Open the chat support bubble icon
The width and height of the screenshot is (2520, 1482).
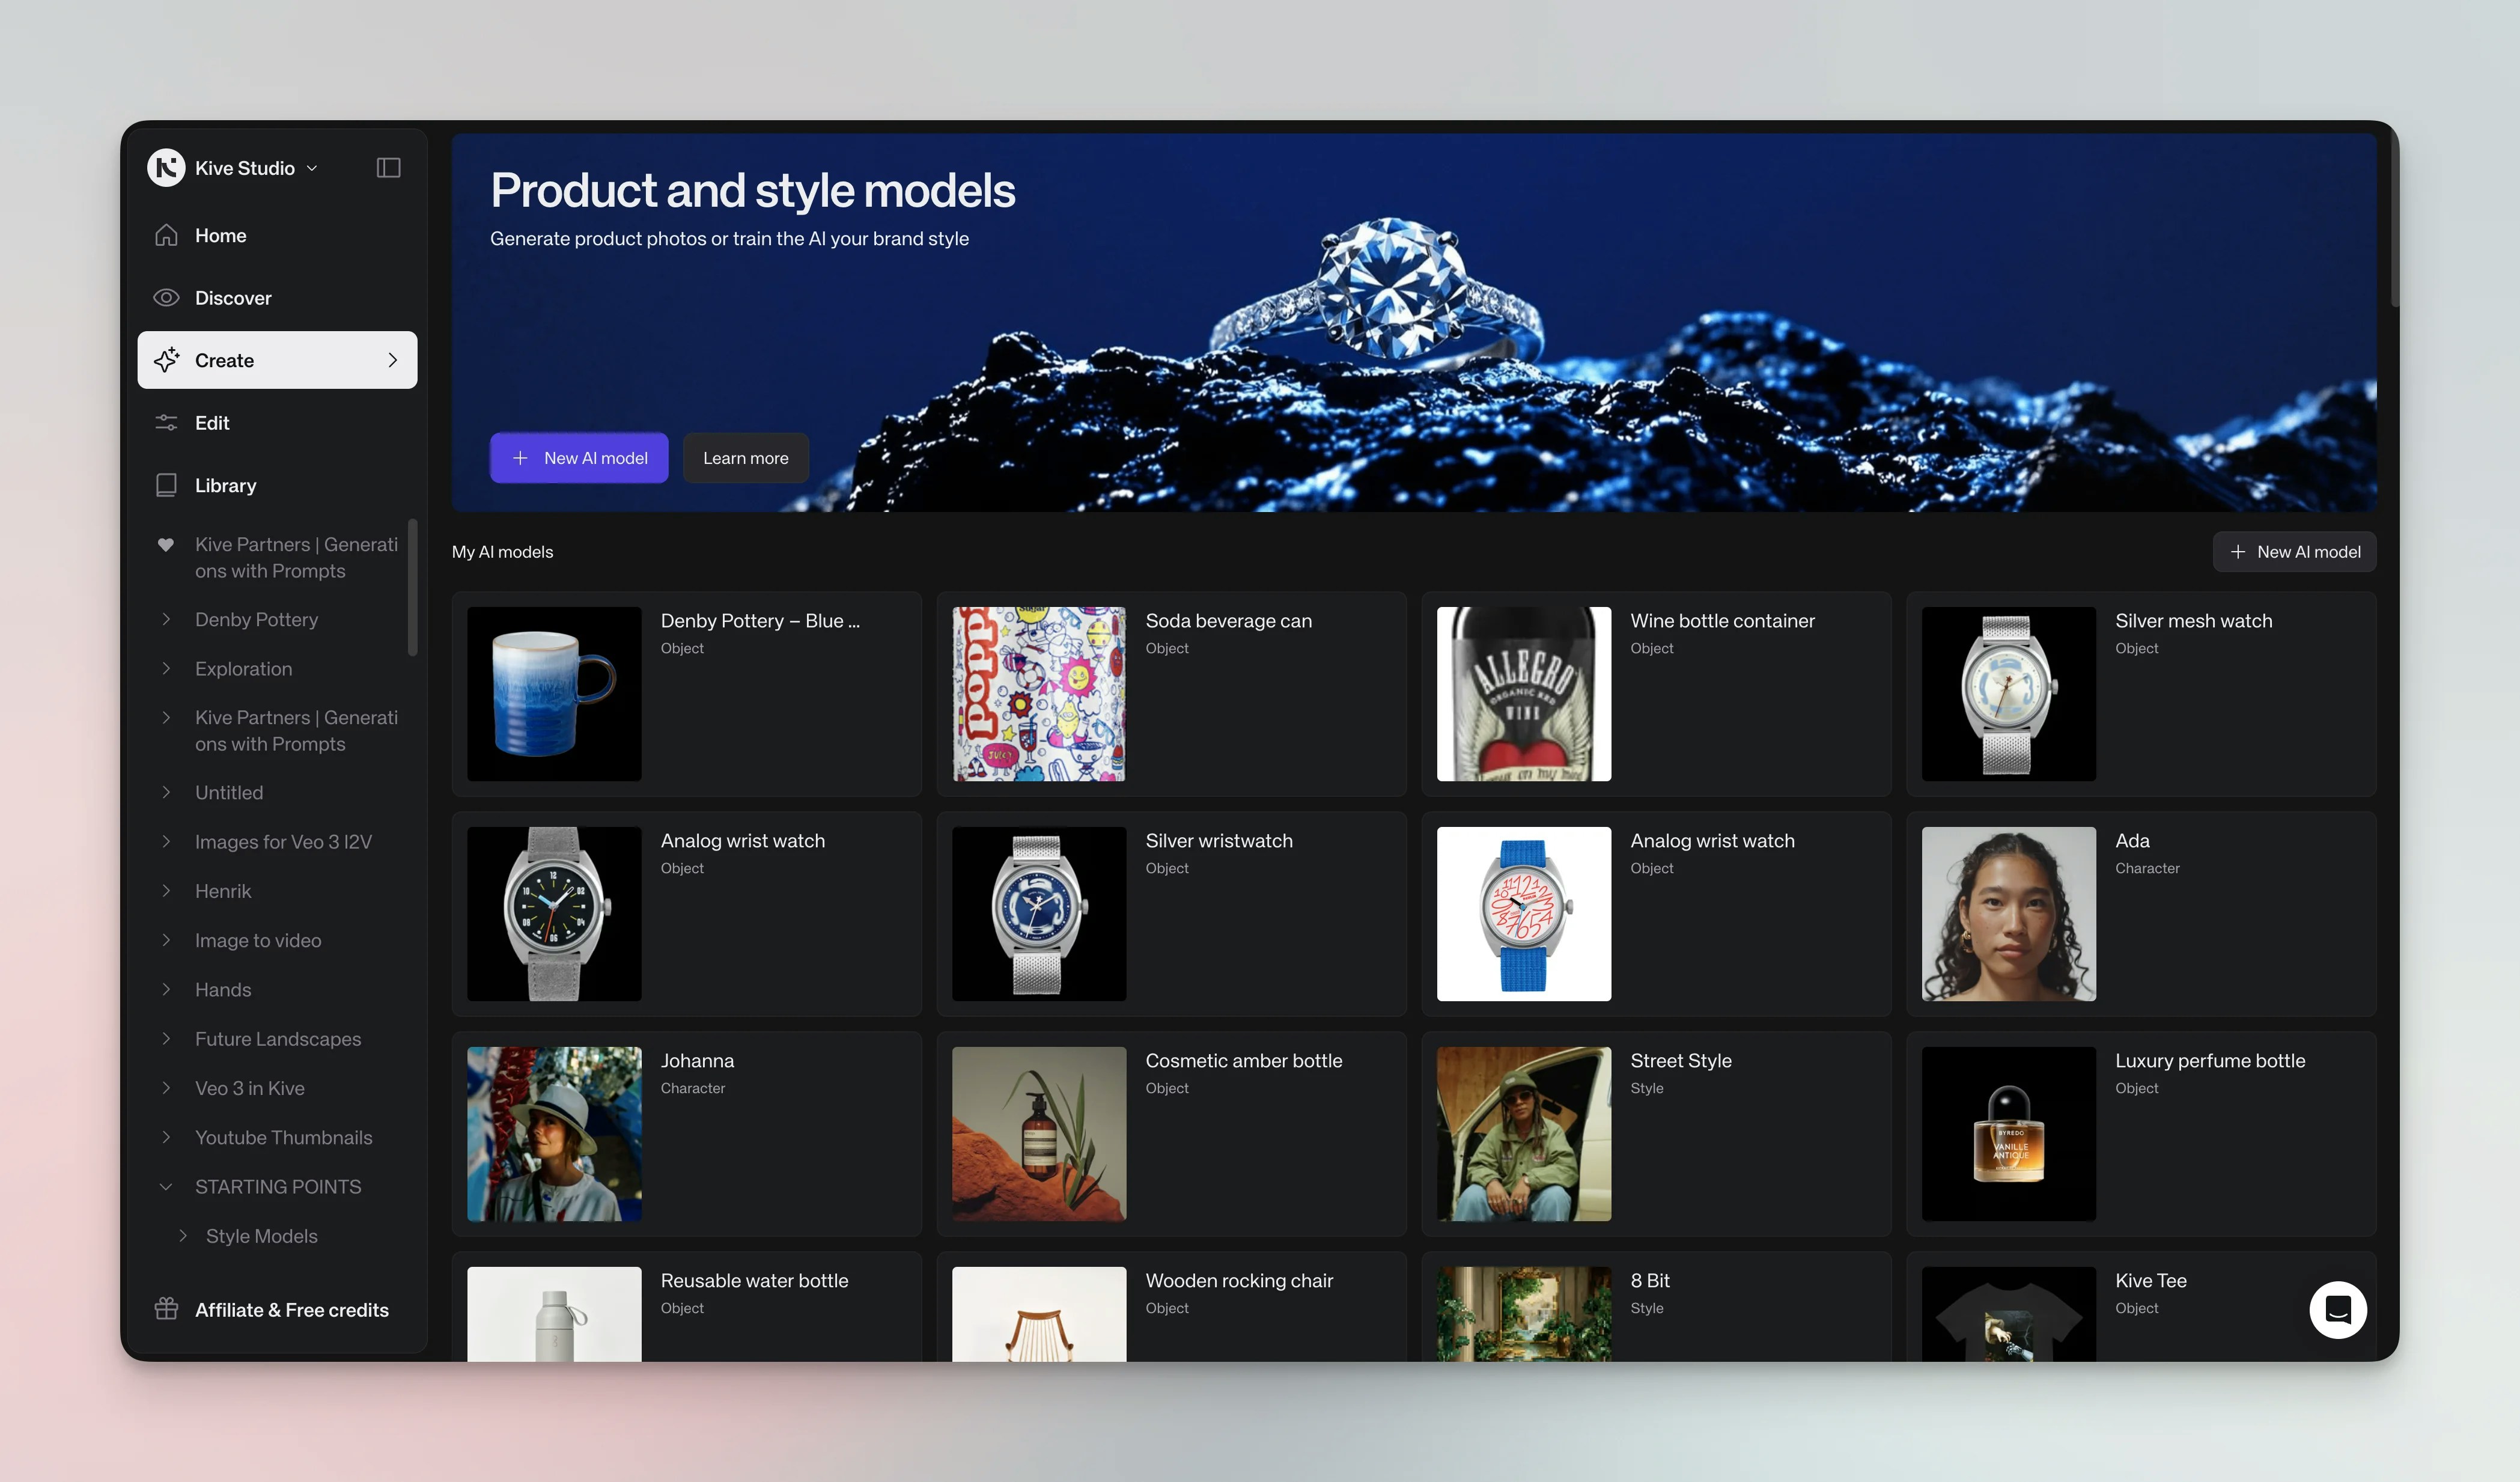2337,1309
